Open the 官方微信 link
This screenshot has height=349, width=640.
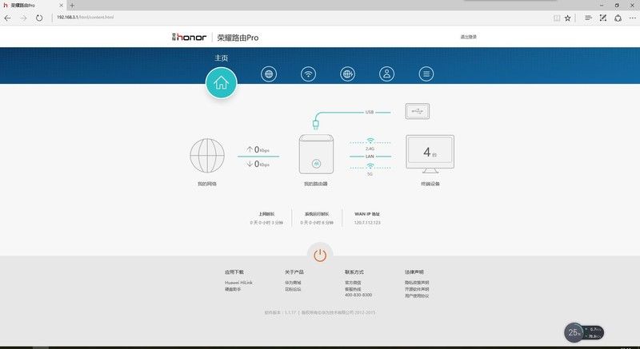click(353, 282)
